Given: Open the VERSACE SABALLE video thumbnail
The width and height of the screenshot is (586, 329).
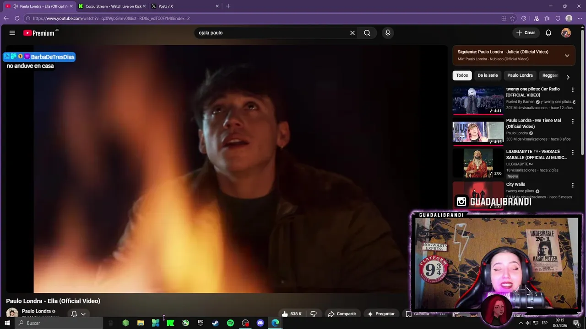Looking at the screenshot, I should [x=478, y=163].
